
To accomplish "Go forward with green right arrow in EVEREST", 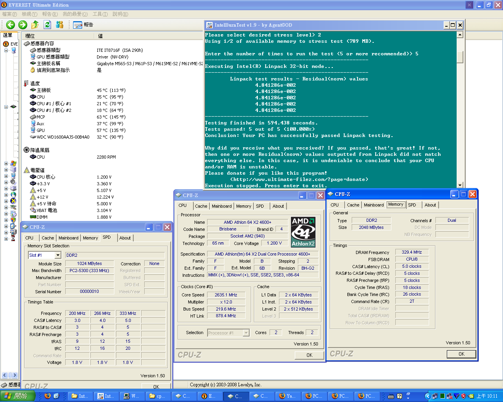I will click(x=23, y=25).
